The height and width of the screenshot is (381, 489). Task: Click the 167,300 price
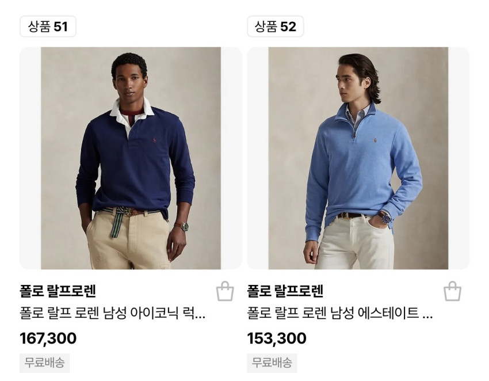48,338
